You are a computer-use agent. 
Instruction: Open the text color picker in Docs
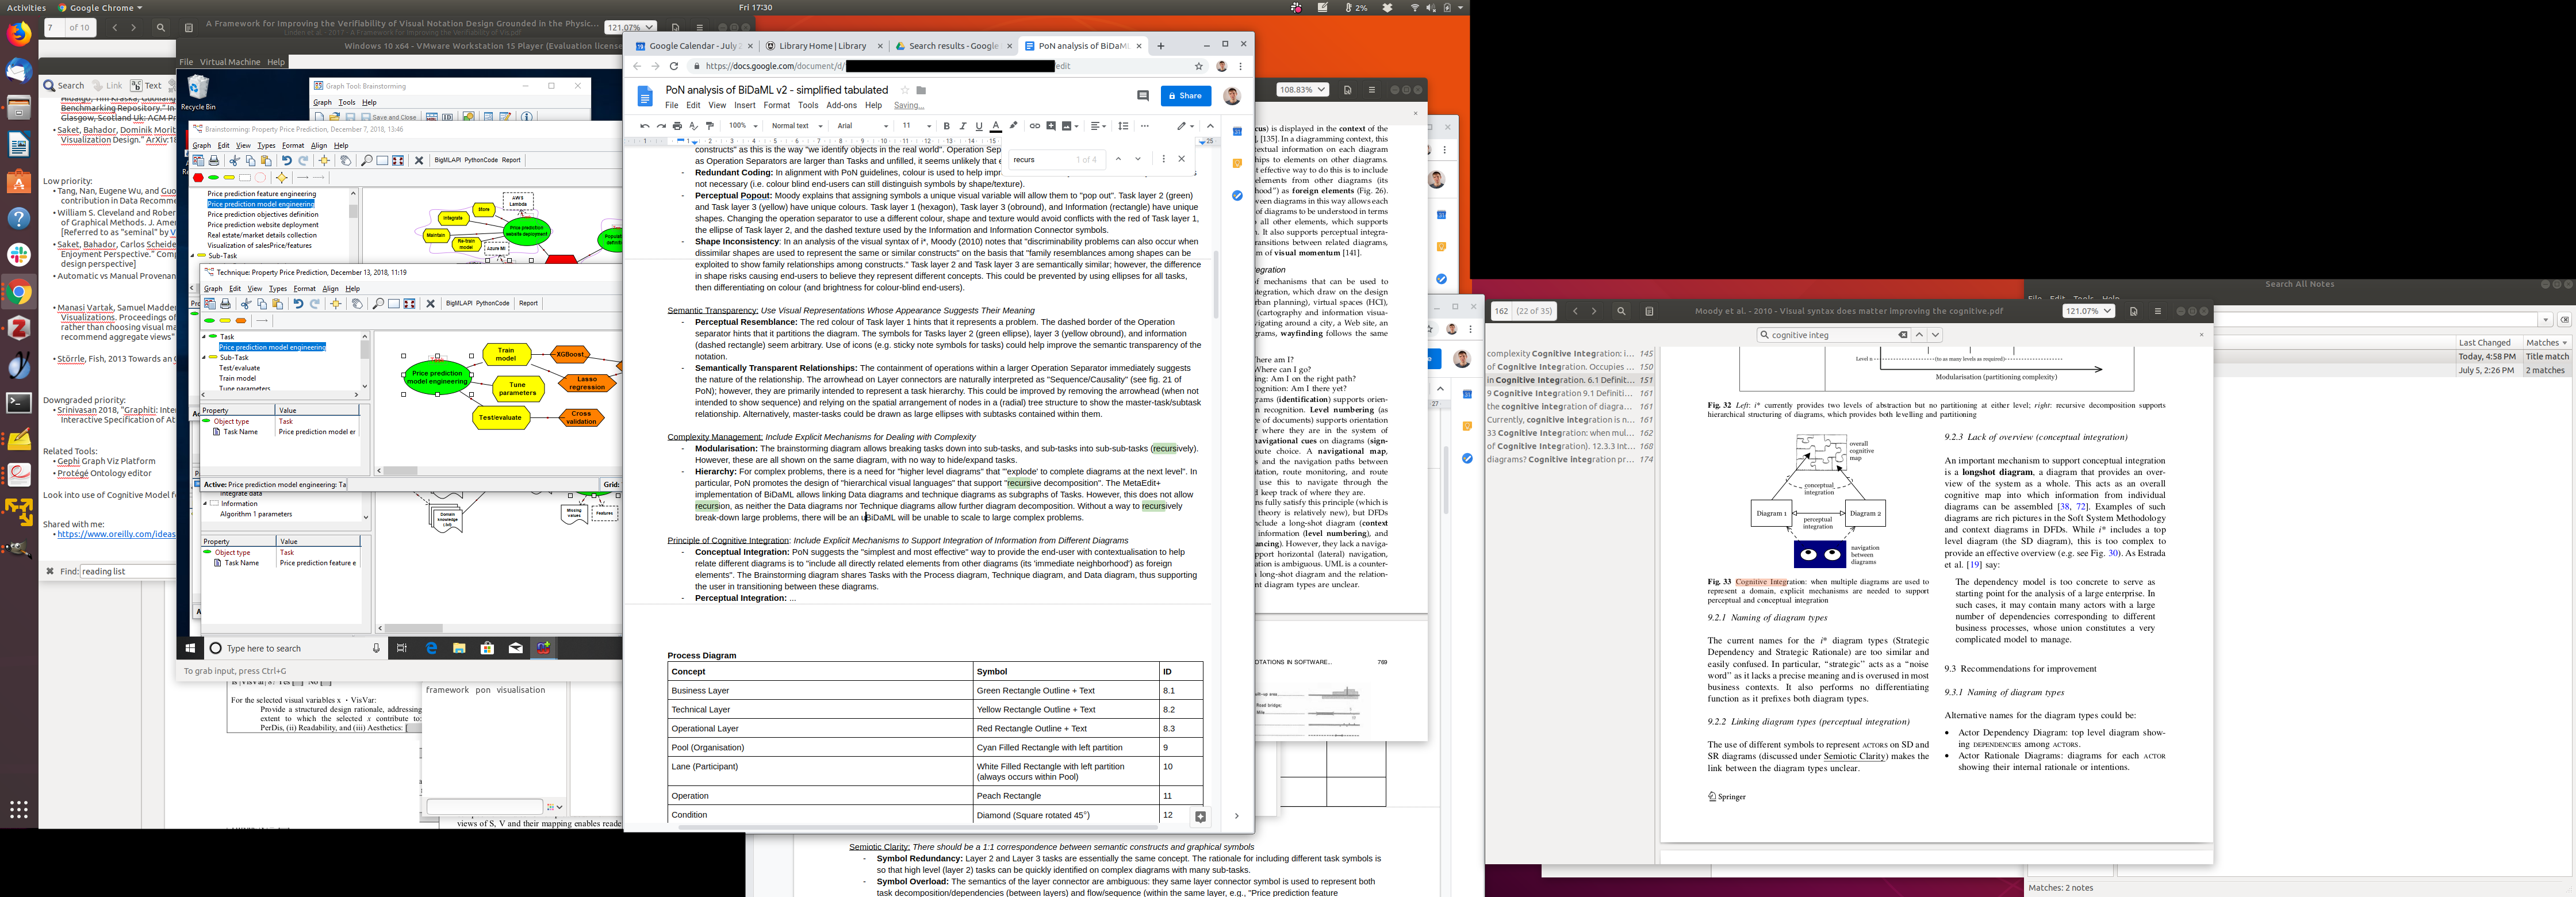(995, 126)
